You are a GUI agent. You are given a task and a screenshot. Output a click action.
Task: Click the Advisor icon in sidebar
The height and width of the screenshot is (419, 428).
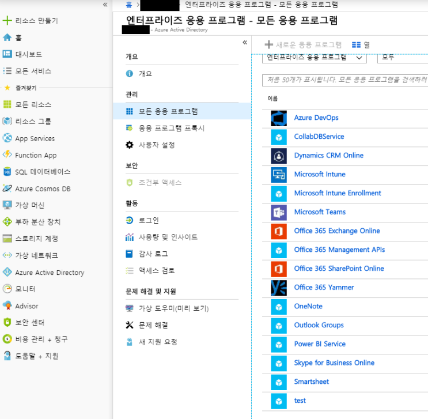7,305
